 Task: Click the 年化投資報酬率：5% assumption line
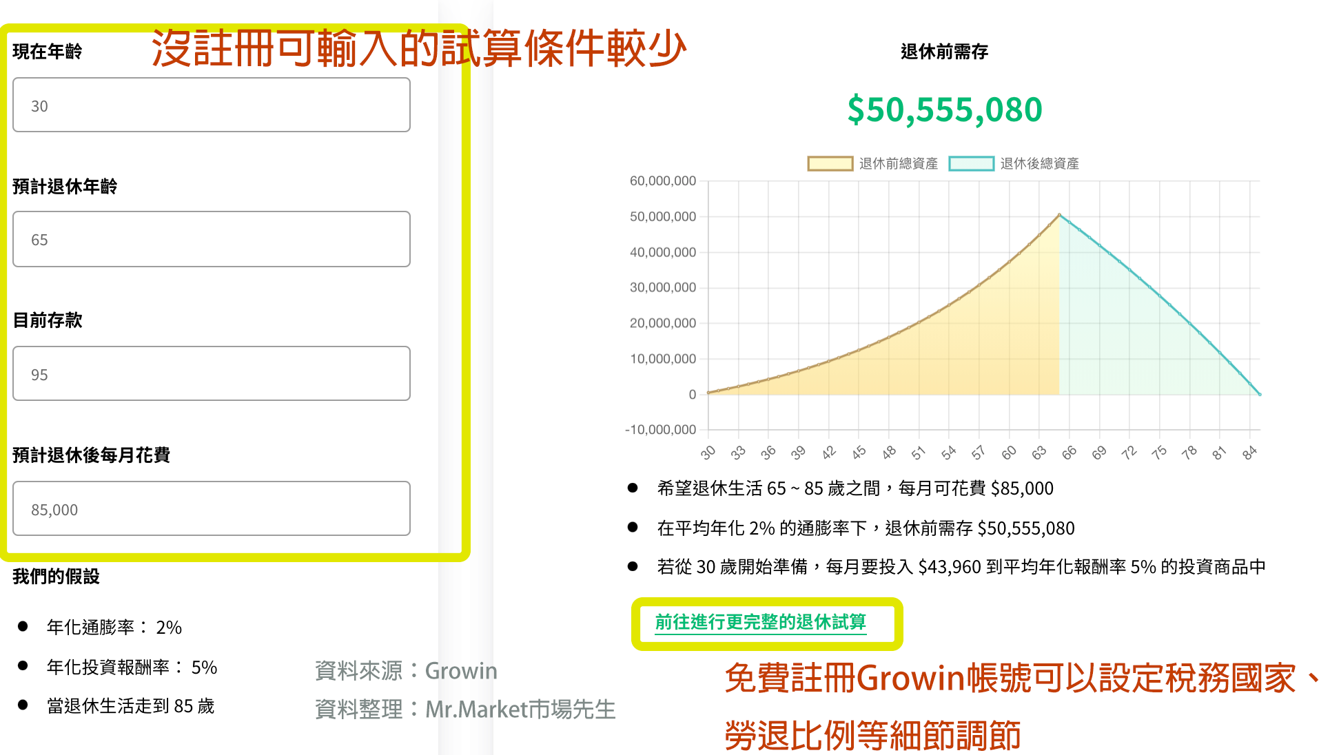coord(132,668)
